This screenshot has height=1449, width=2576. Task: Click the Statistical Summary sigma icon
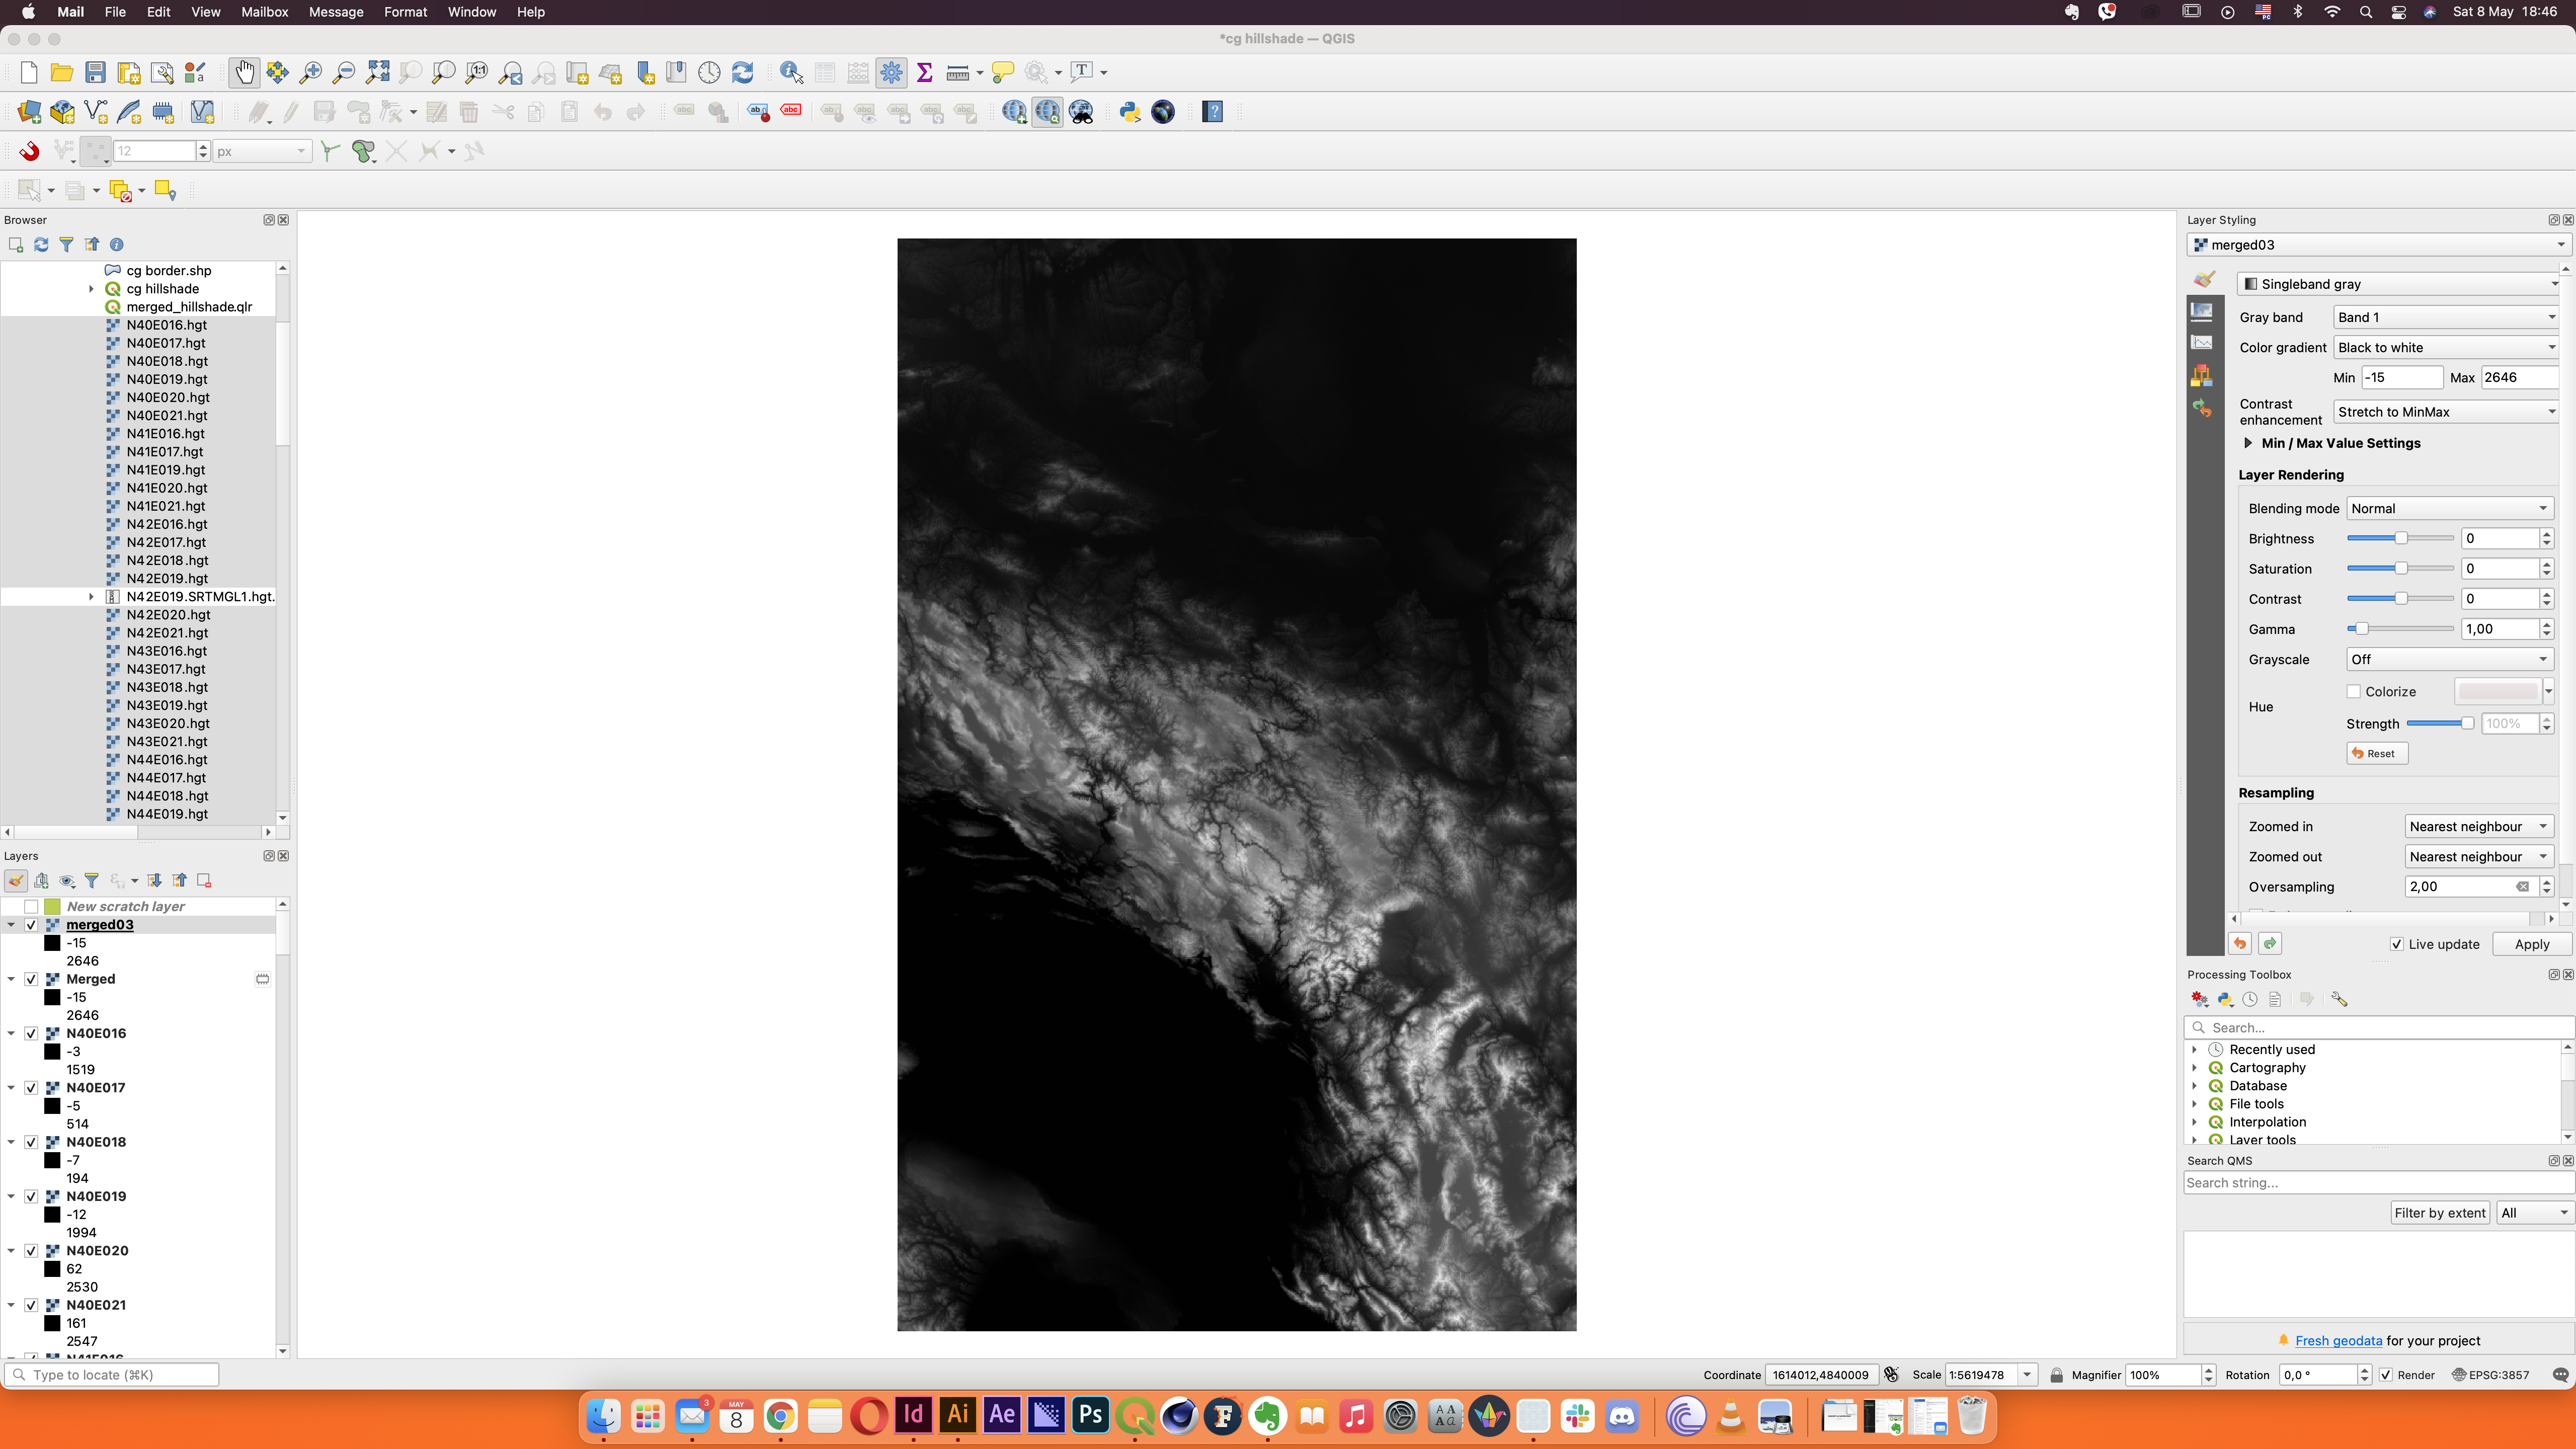(x=924, y=72)
